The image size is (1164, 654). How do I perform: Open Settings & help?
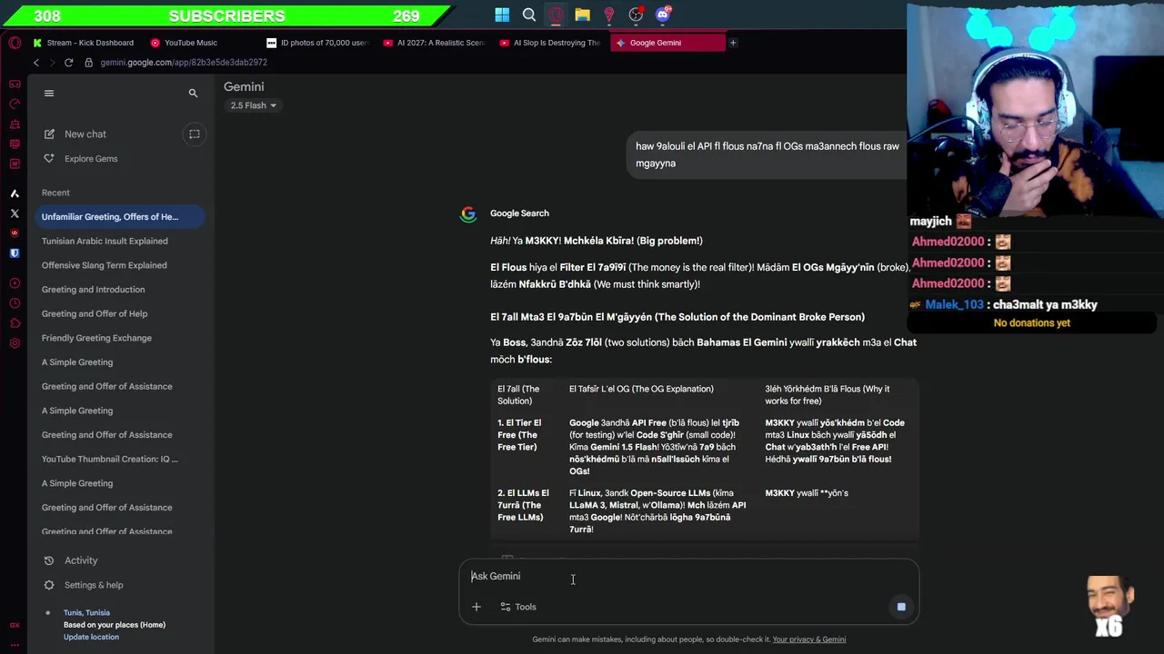pos(93,585)
